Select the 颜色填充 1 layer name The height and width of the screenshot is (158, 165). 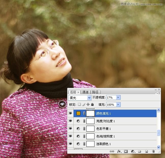tap(104, 114)
